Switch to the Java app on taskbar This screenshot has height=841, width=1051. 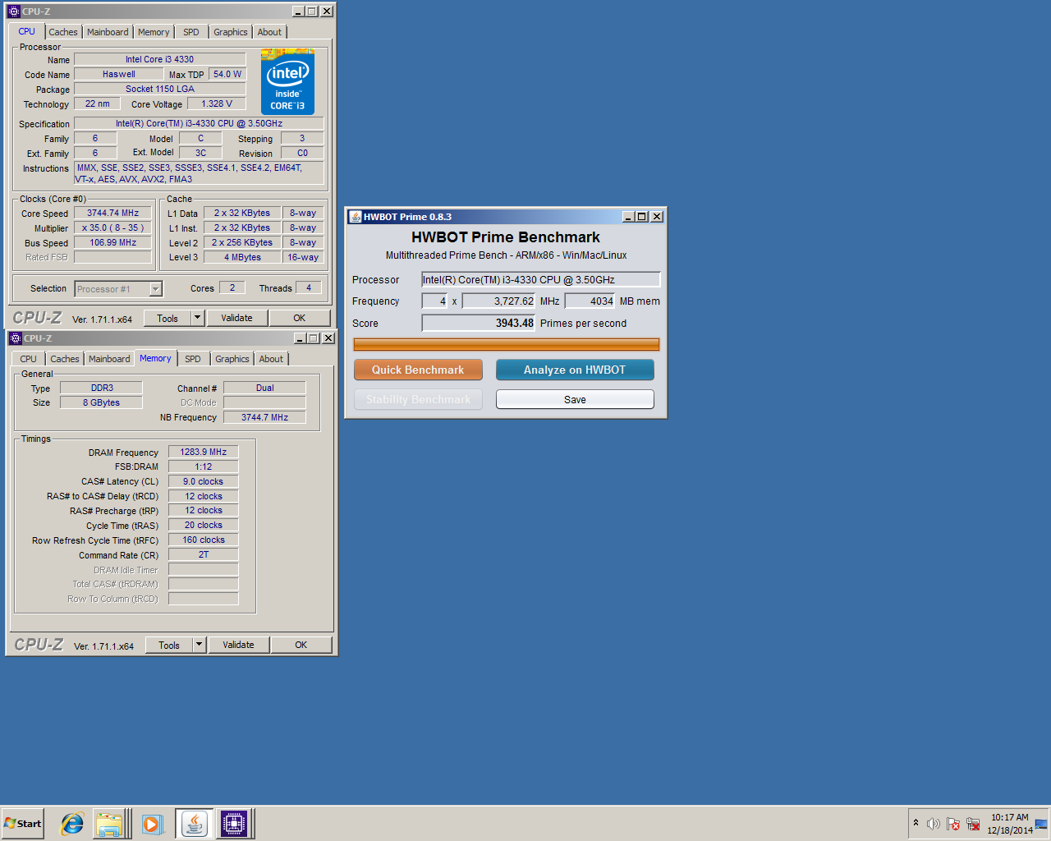[195, 824]
